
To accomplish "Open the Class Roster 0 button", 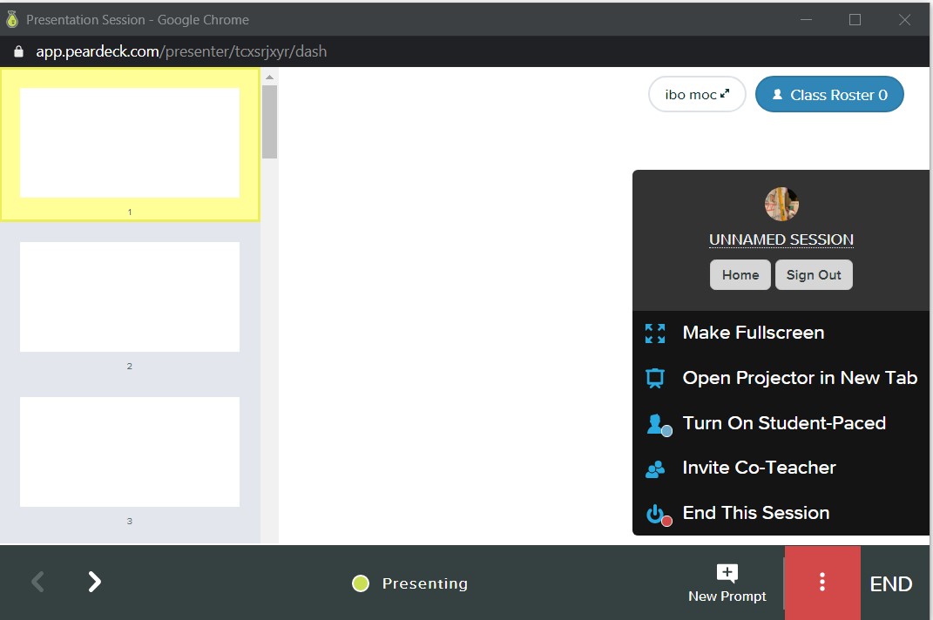I will [x=829, y=95].
